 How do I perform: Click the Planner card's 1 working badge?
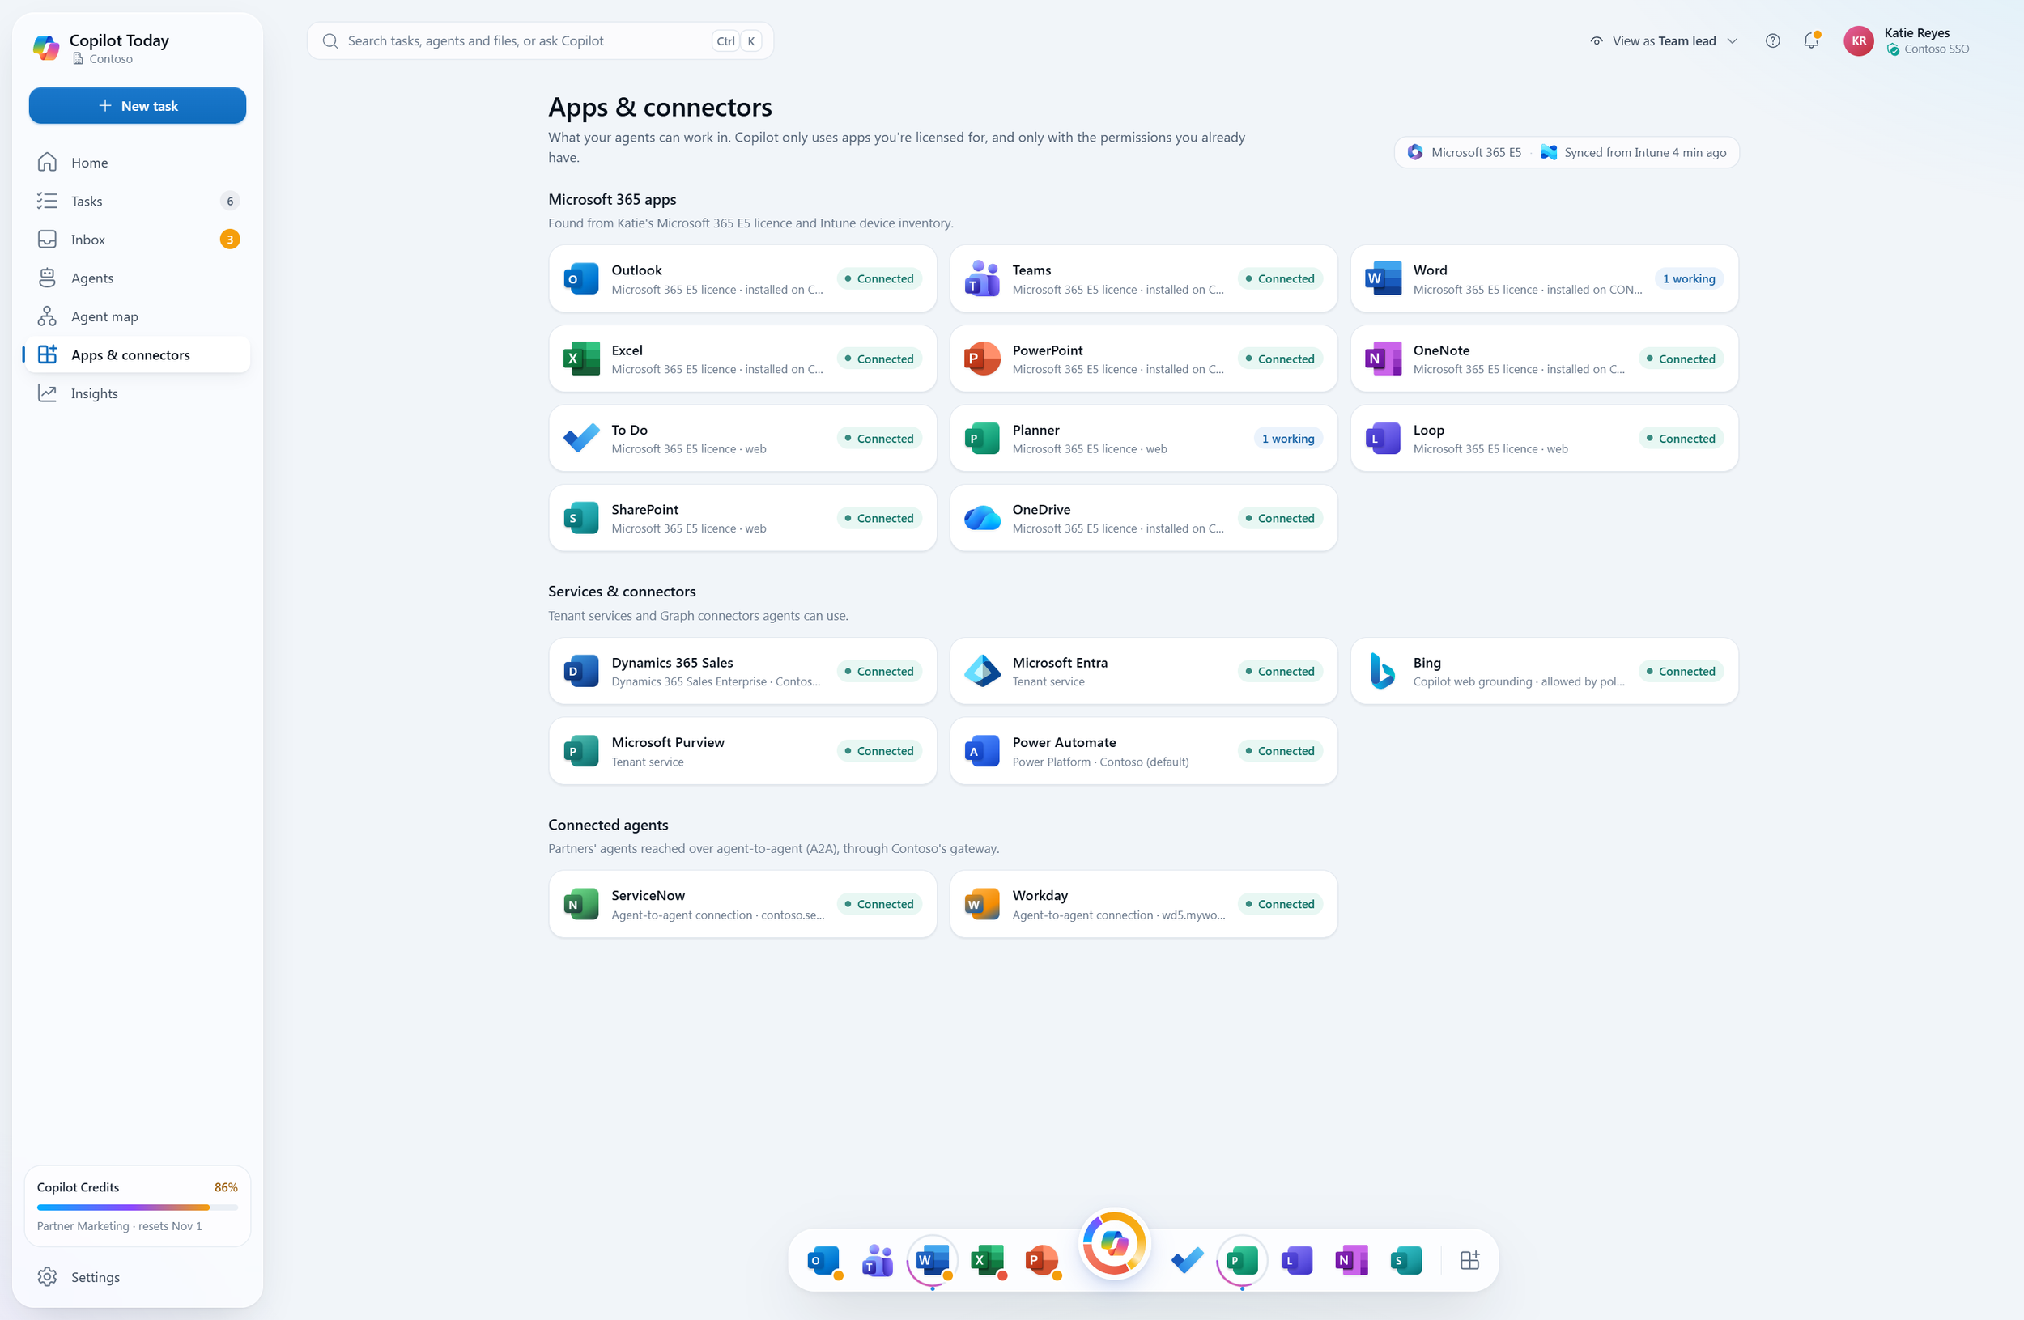(1287, 439)
